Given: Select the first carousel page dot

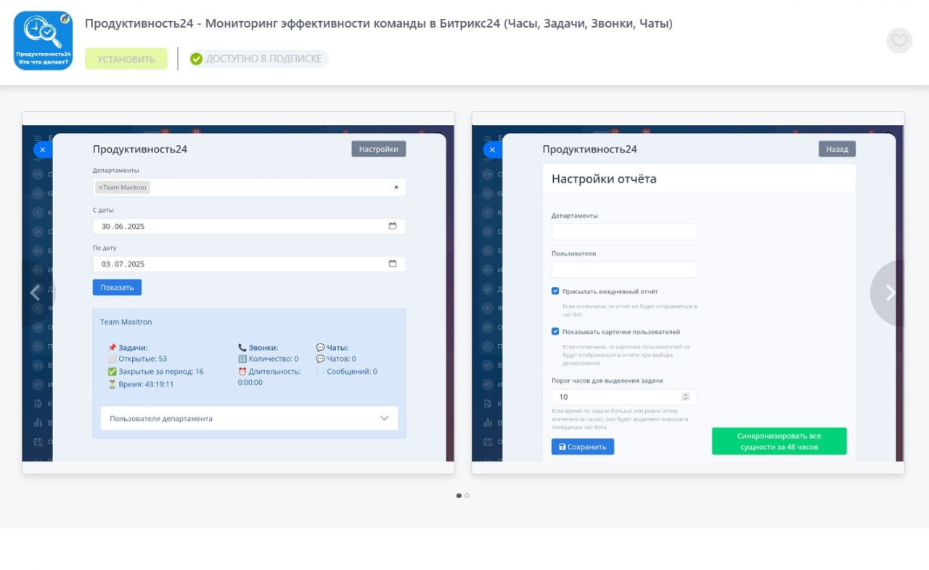Looking at the screenshot, I should click(459, 496).
